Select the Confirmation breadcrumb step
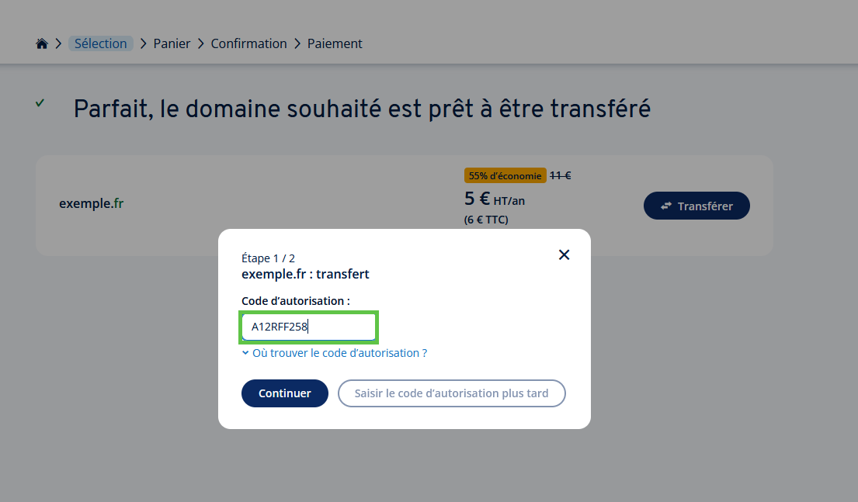The image size is (858, 502). pos(249,44)
